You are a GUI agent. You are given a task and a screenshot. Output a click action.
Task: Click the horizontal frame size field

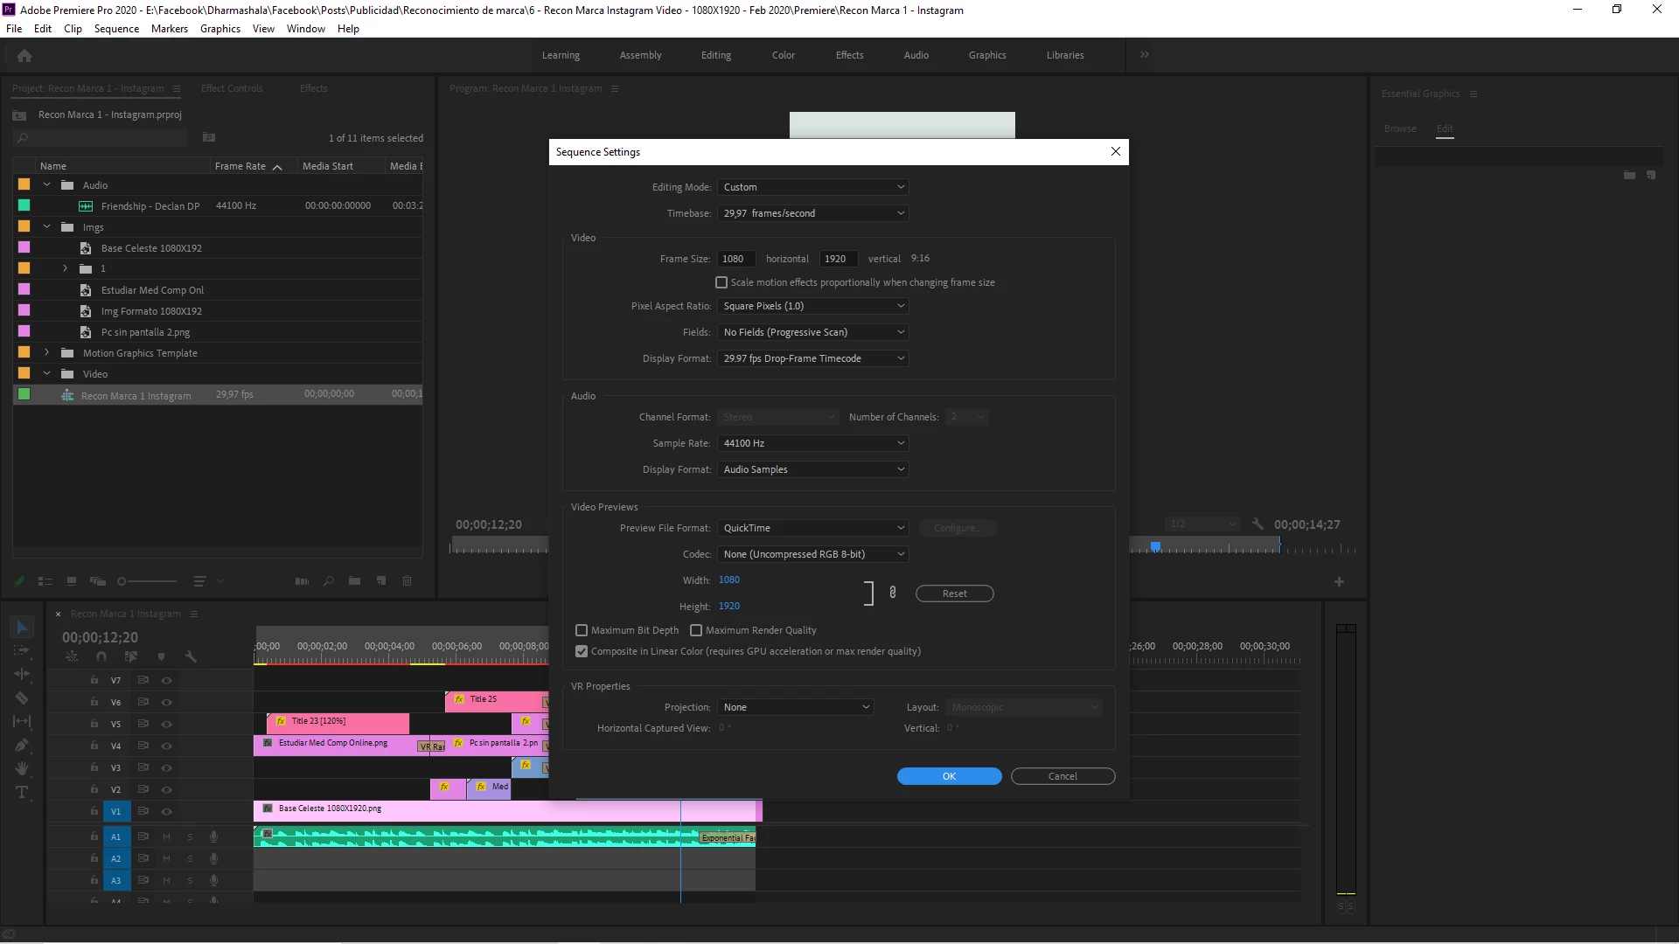(737, 259)
